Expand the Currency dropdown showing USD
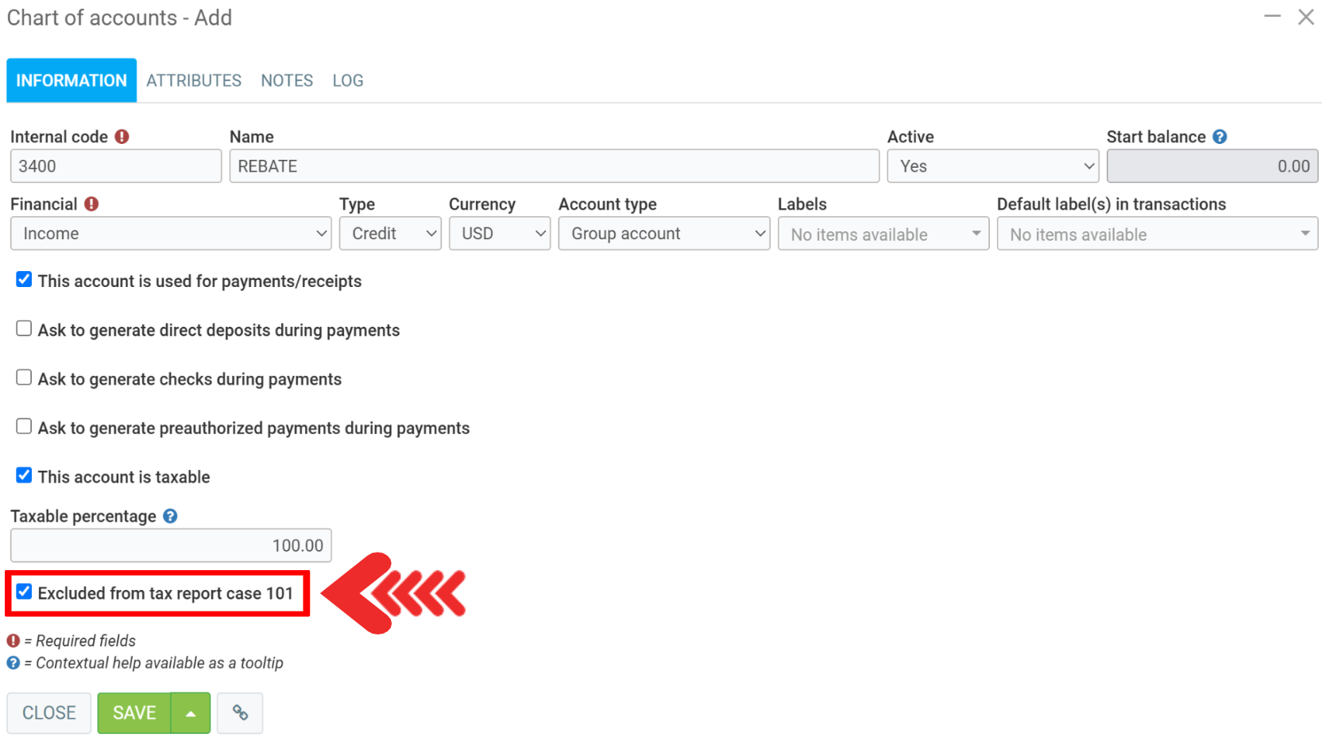 (499, 234)
